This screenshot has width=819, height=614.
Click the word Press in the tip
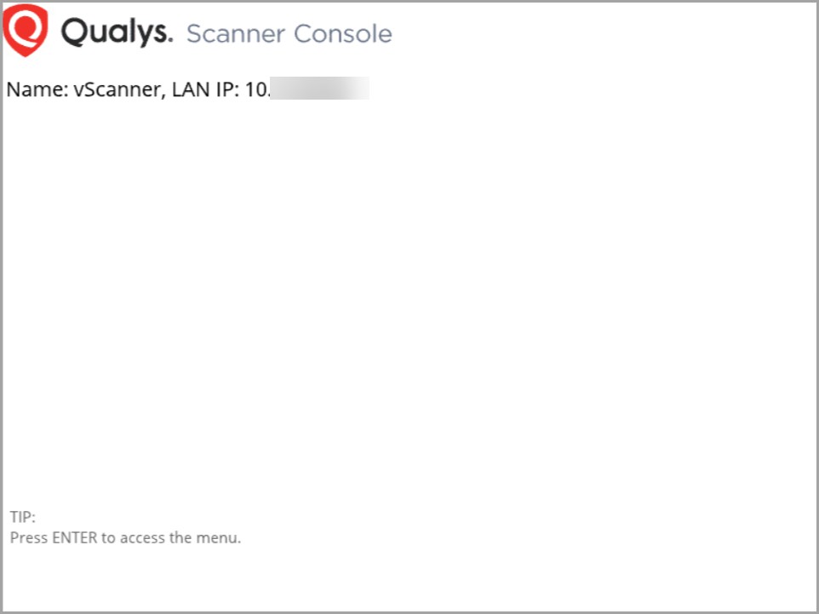click(28, 538)
